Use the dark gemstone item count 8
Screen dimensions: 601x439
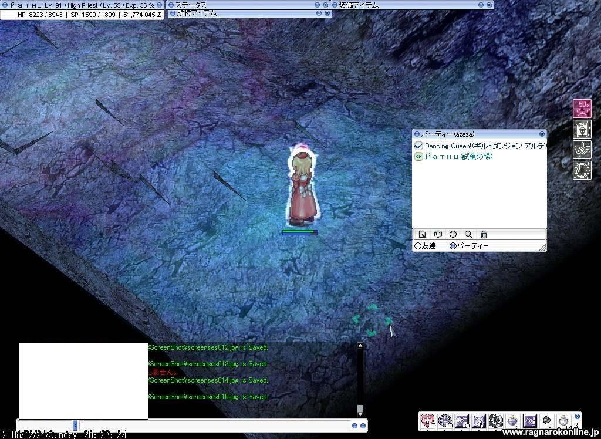(x=547, y=421)
